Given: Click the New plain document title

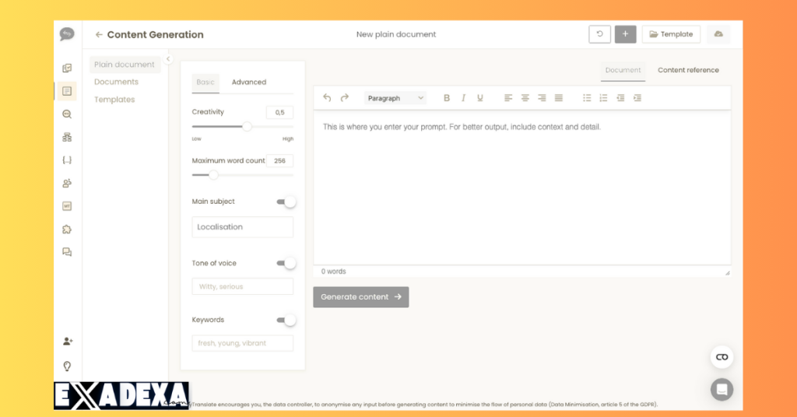Looking at the screenshot, I should (x=396, y=34).
